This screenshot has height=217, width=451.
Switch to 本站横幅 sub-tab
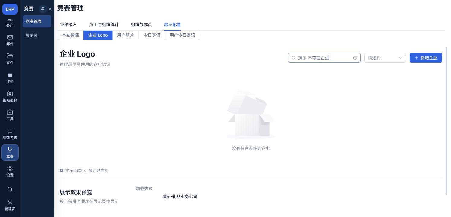coord(70,35)
